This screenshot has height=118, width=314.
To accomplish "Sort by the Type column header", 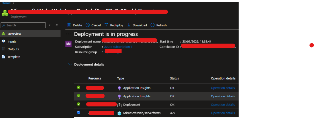I will click(120, 78).
